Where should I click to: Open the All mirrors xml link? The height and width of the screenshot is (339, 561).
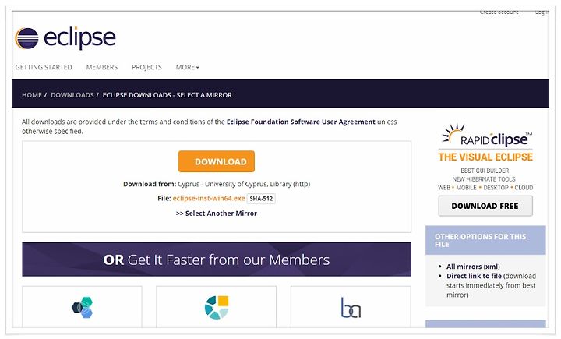[473, 267]
